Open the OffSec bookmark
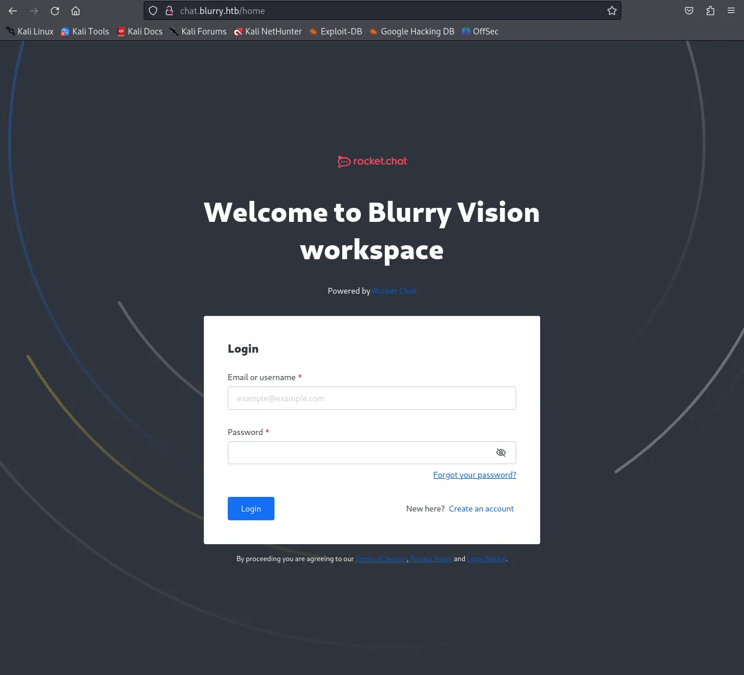Screen dimensions: 744x675 click(x=480, y=32)
